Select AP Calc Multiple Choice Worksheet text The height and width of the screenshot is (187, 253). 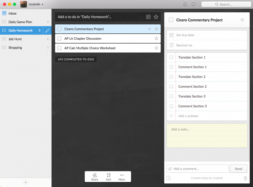(90, 48)
